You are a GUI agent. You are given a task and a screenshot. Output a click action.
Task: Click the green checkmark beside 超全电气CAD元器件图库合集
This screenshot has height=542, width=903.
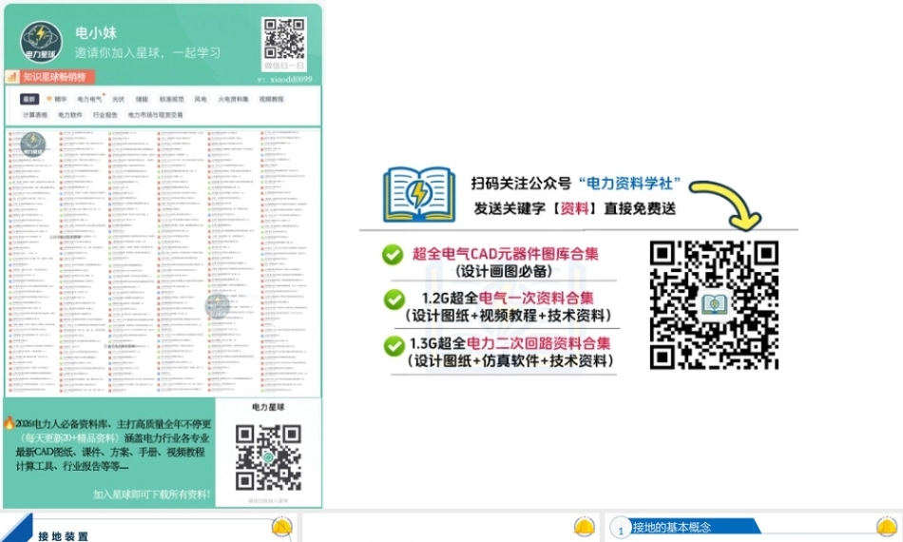393,254
